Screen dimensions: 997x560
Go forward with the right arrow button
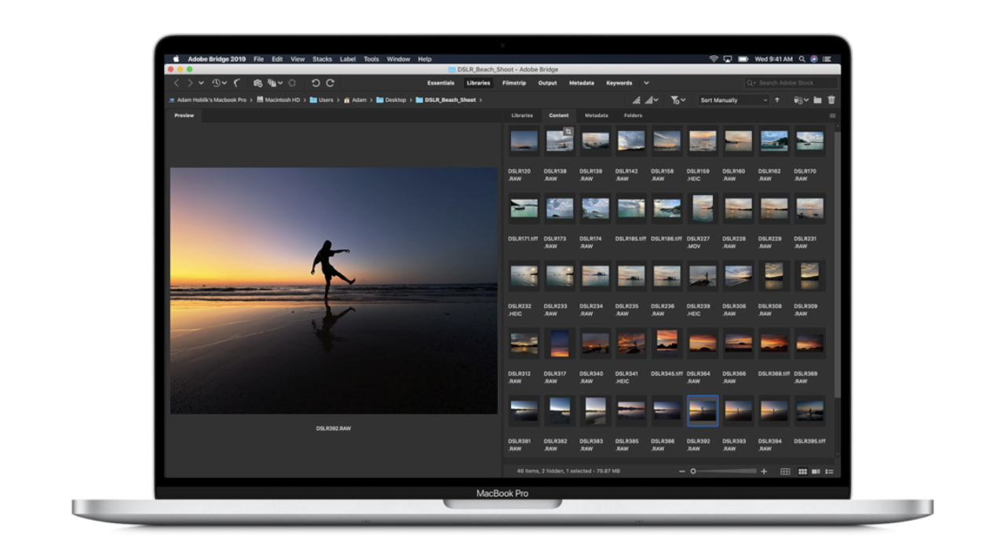point(189,83)
